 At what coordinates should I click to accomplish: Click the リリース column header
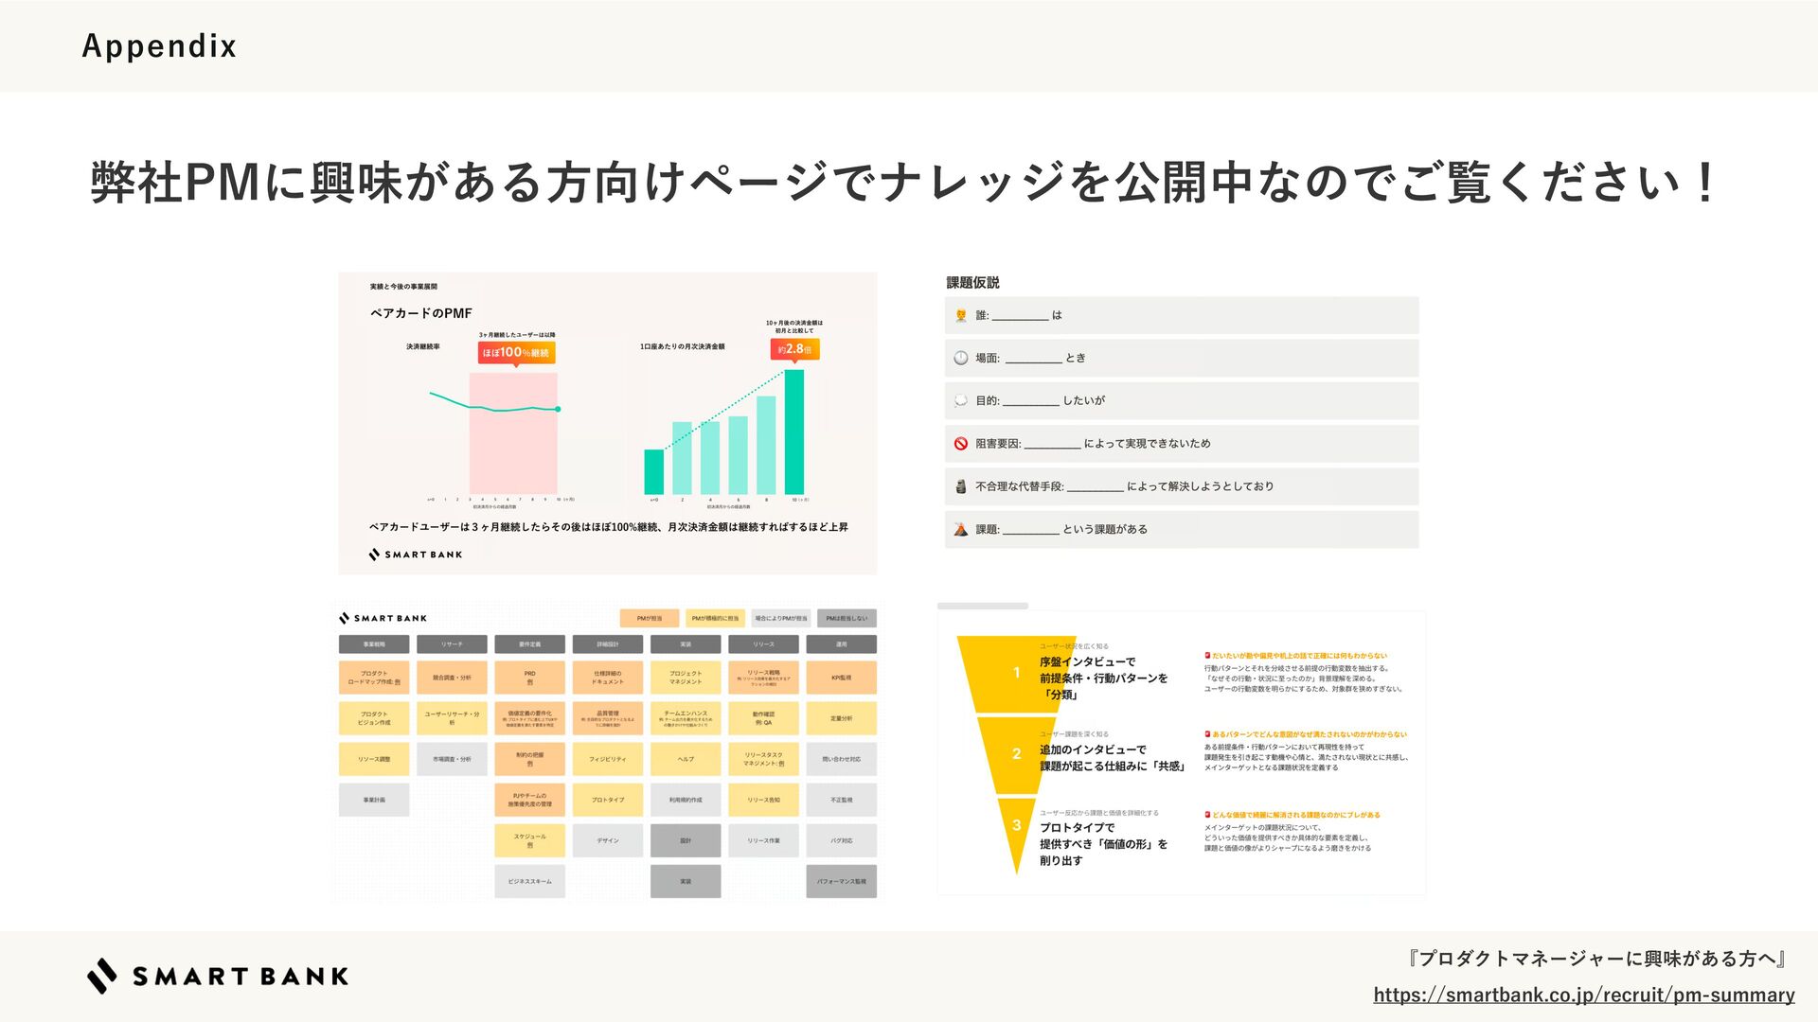(763, 644)
